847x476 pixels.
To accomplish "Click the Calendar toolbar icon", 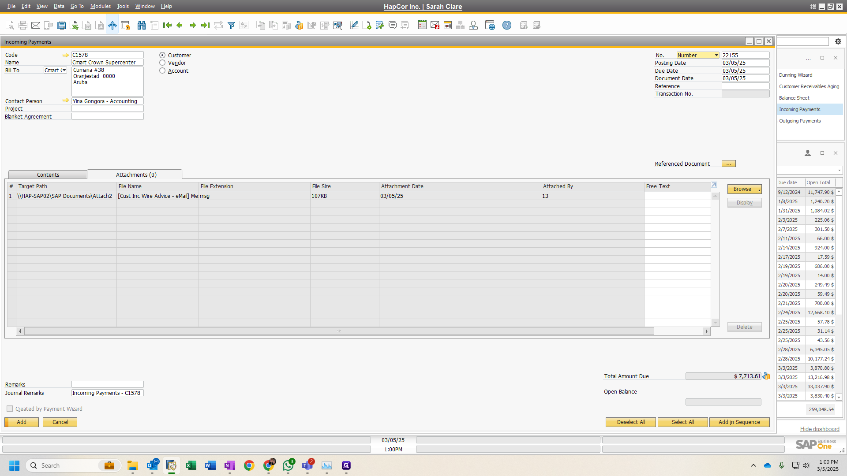I will pyautogui.click(x=448, y=25).
